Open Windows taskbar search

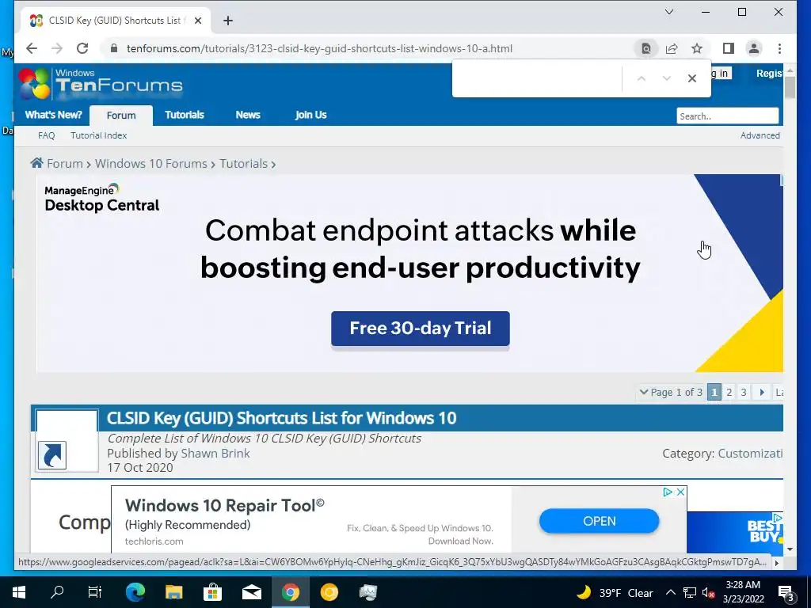pyautogui.click(x=57, y=592)
